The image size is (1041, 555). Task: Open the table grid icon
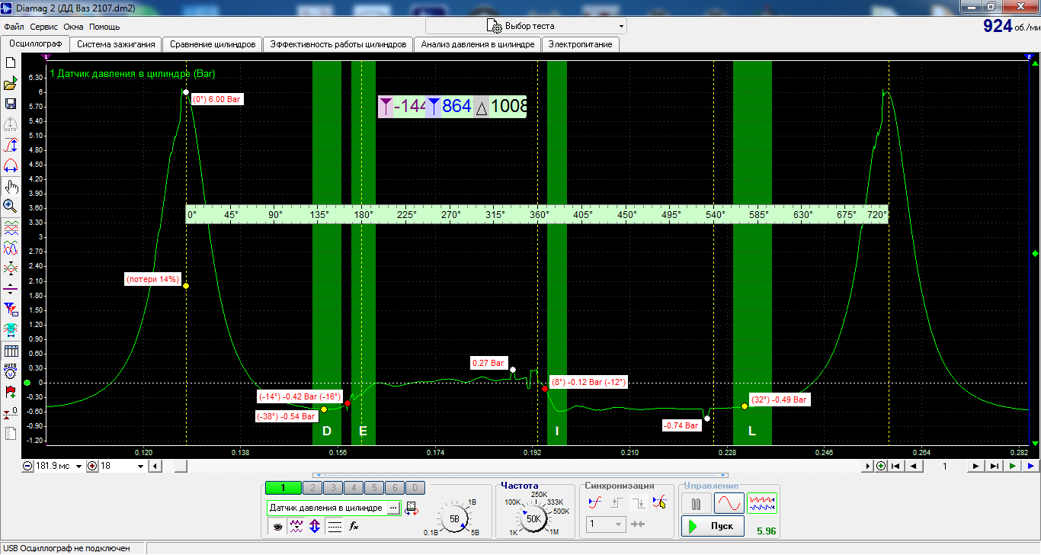11,351
